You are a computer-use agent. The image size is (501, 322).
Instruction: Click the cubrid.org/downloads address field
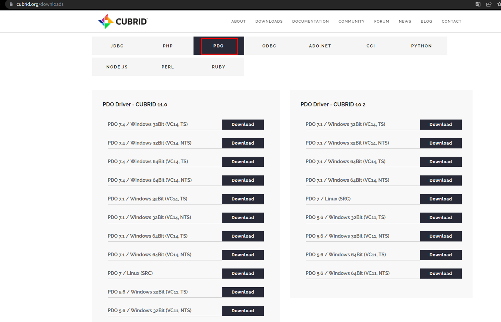pos(40,4)
